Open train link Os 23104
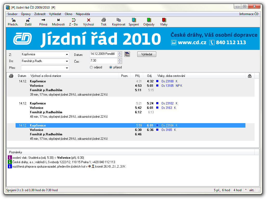The height and width of the screenshot is (199, 267). click(167, 125)
